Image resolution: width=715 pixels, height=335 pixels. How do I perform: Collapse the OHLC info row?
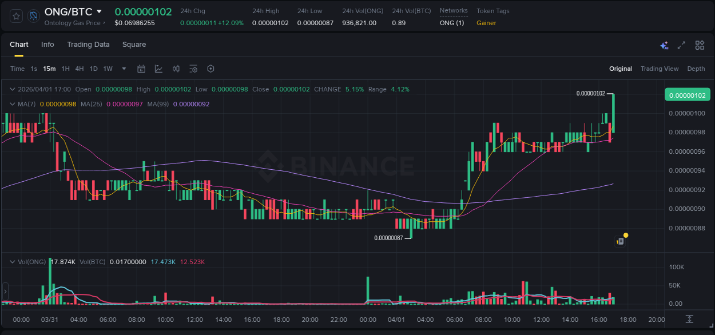[x=12, y=89]
